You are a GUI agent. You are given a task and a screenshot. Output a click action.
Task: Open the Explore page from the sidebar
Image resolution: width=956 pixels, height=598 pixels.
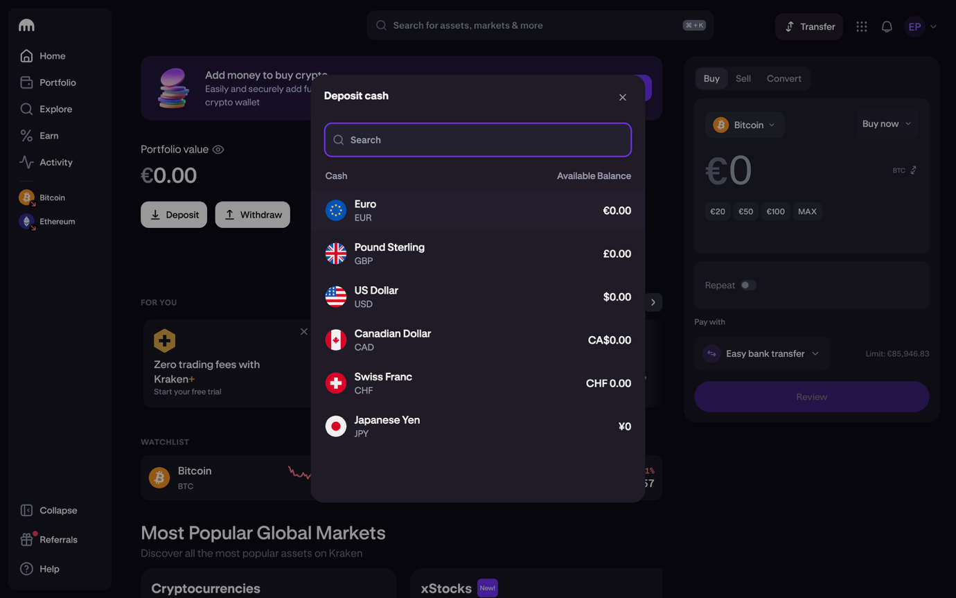pos(55,109)
